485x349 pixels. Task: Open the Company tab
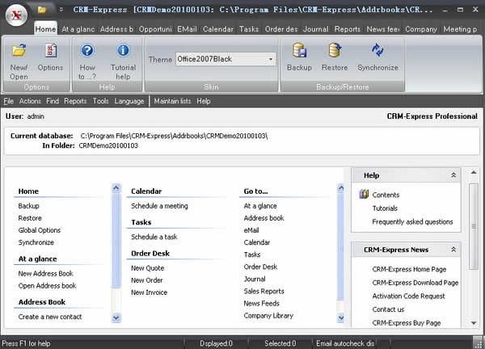point(421,29)
